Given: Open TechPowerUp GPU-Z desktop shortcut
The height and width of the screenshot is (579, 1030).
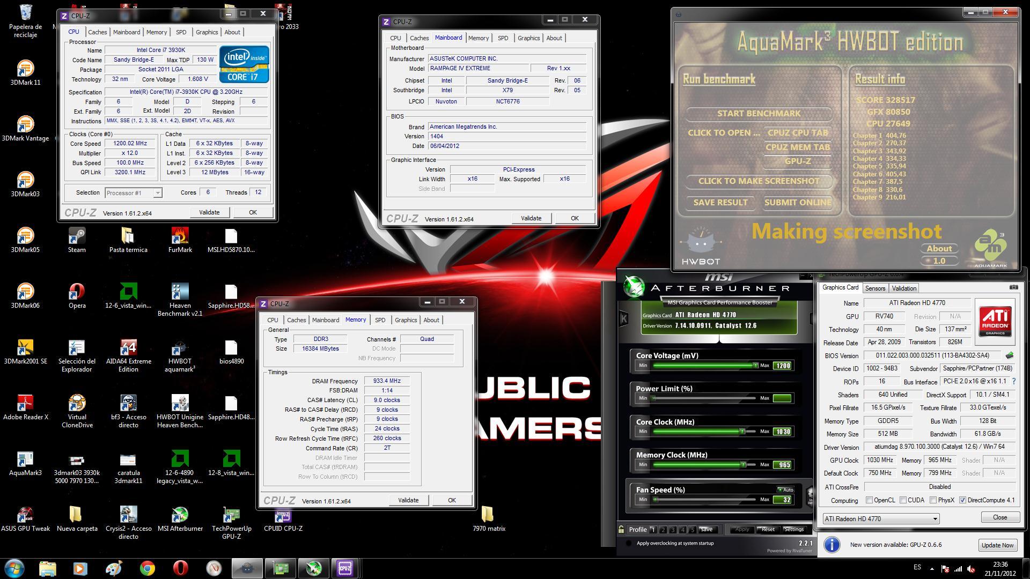Looking at the screenshot, I should 231,522.
